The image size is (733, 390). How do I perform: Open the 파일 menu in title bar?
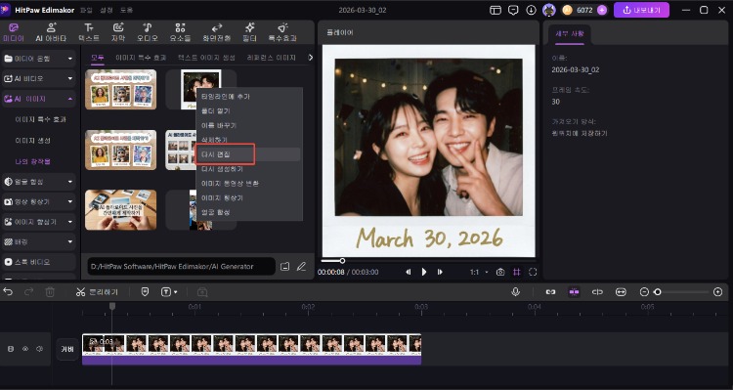point(86,10)
